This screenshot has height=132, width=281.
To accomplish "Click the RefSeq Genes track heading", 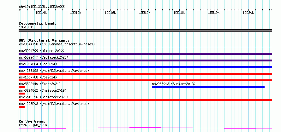I will tap(32, 122).
